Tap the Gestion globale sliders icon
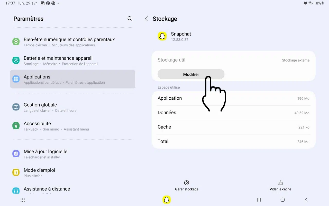 16,107
